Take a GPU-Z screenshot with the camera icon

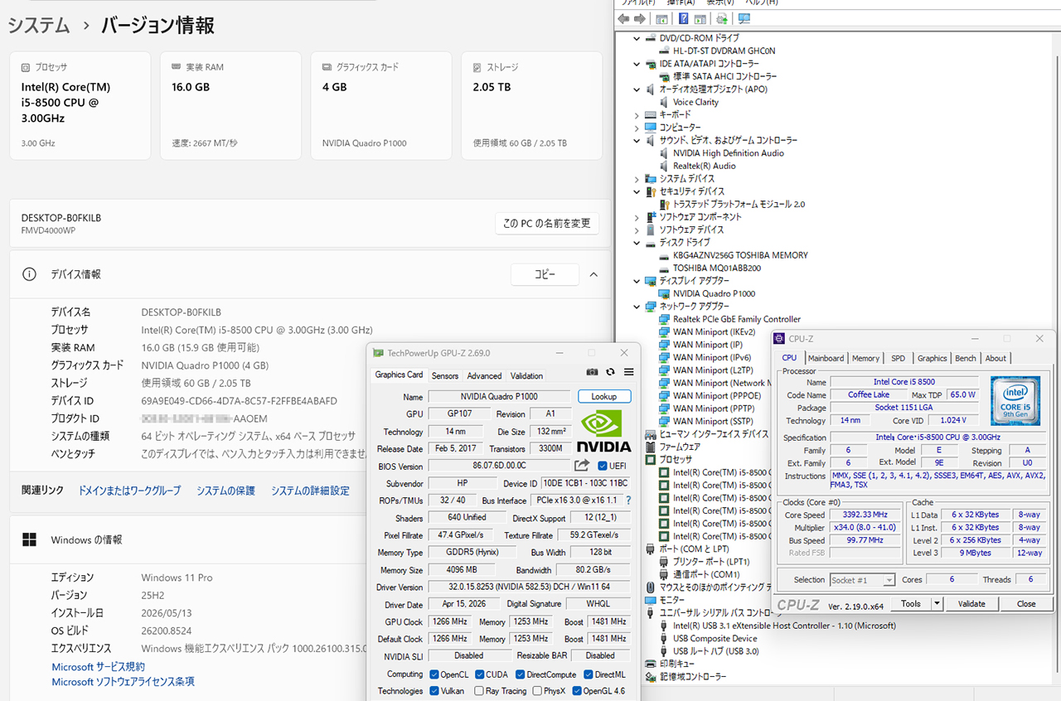coord(592,373)
